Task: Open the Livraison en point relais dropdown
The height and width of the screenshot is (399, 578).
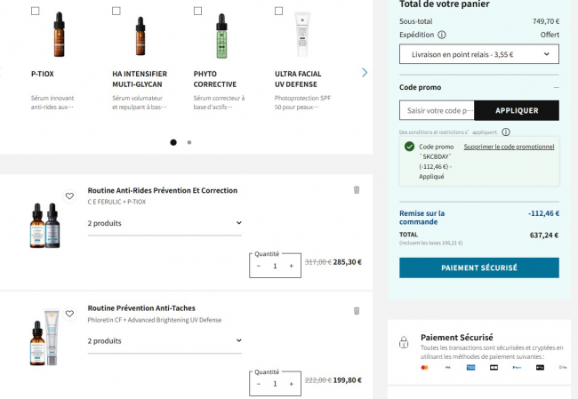Action: (x=478, y=54)
